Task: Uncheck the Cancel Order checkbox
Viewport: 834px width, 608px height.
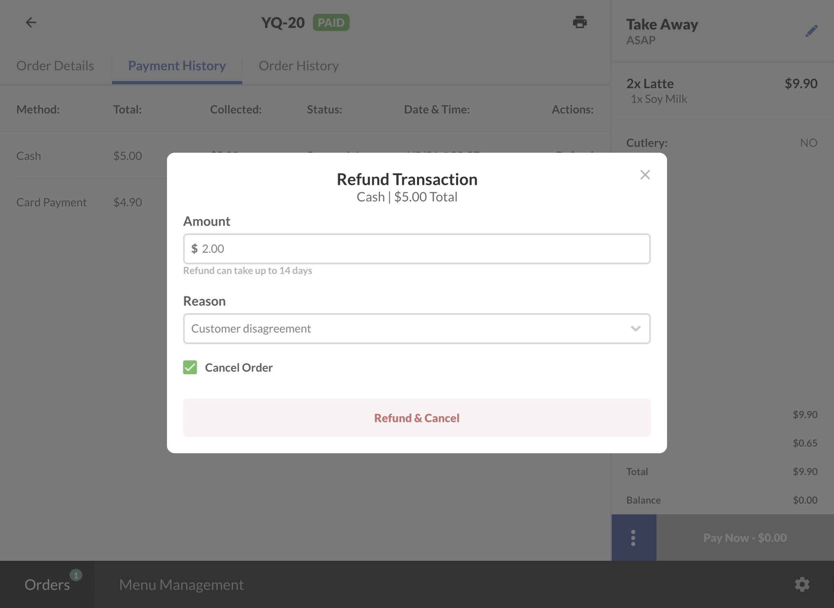Action: coord(190,367)
